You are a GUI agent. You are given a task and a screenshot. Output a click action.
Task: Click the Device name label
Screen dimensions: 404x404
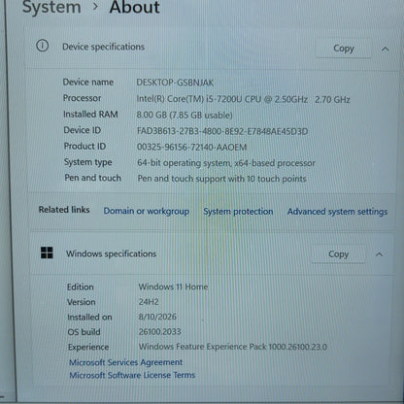[x=88, y=82]
